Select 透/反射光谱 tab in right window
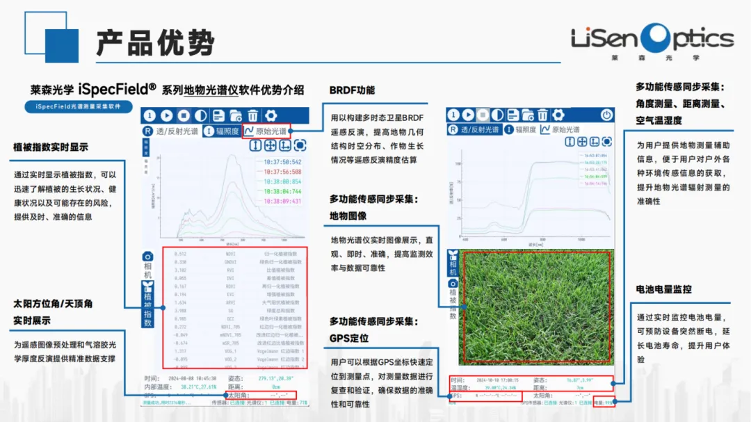Screen dimensions: 751x422 (475, 130)
